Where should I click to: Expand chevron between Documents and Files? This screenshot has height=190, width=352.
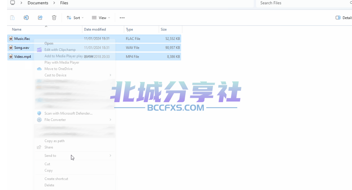click(54, 3)
